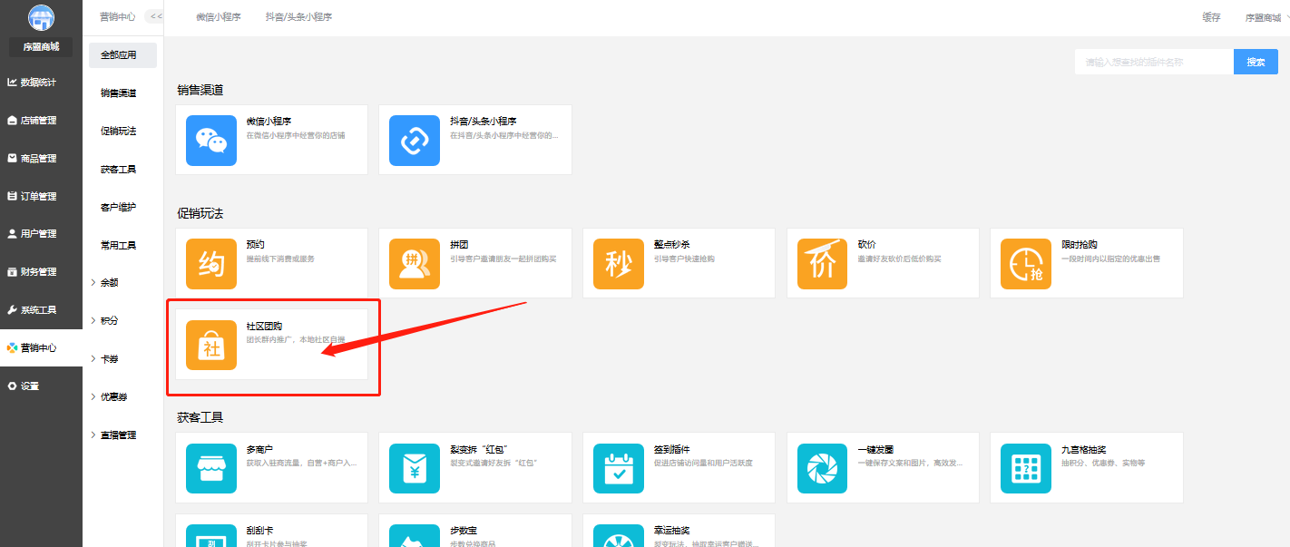Open the 整点秒杀 flash sale icon
Image resolution: width=1290 pixels, height=547 pixels.
619,264
